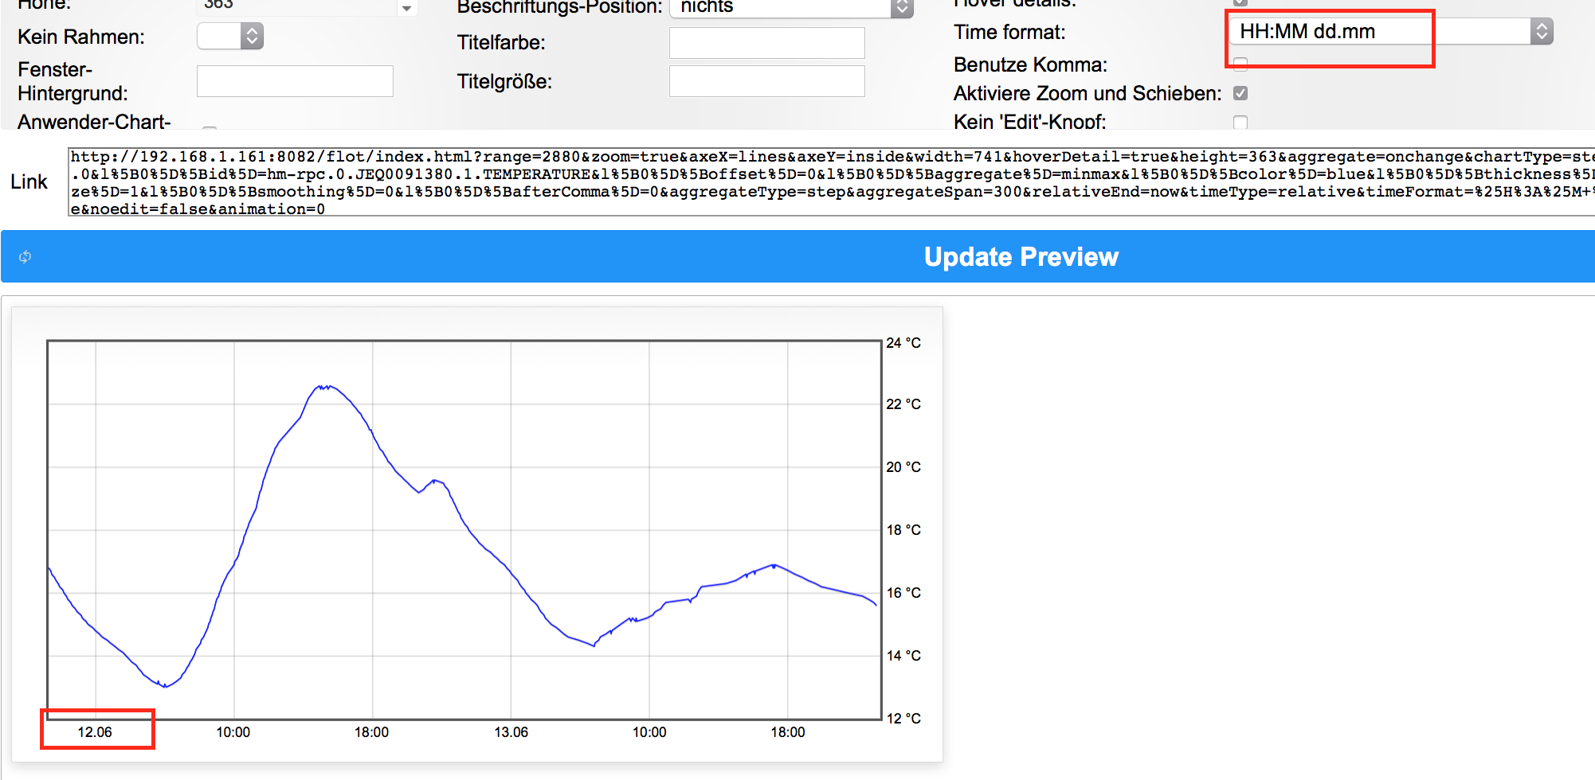Click the 14 °C y-axis label
Screen dimensions: 1595x780
[903, 656]
